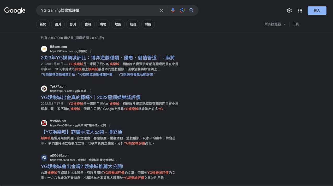Click the result count text 約有 2,830,000 項結果
333x186 pixels.
pos(57,38)
